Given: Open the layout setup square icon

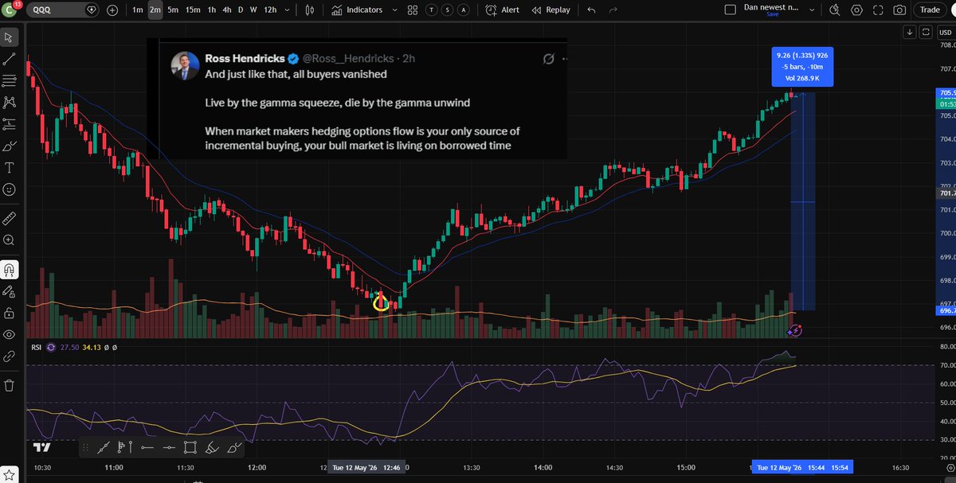Looking at the screenshot, I should pos(731,10).
